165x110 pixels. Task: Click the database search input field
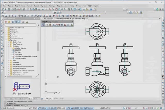click(x=20, y=25)
